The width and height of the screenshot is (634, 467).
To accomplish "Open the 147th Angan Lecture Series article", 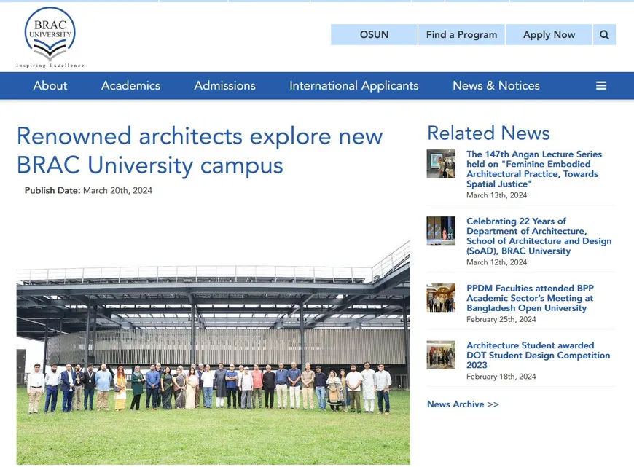I will 534,169.
